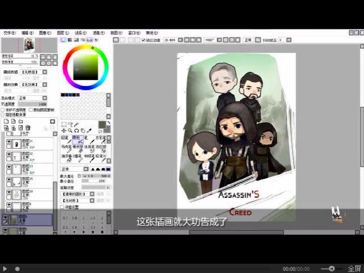Select the 橡皮擦 eraser tool
This screenshot has height=273, width=364.
coord(77,149)
